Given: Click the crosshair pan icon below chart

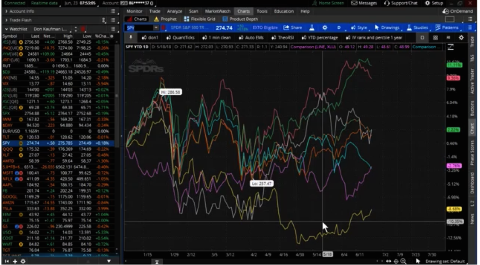Looking at the screenshot, I should click(x=396, y=261).
